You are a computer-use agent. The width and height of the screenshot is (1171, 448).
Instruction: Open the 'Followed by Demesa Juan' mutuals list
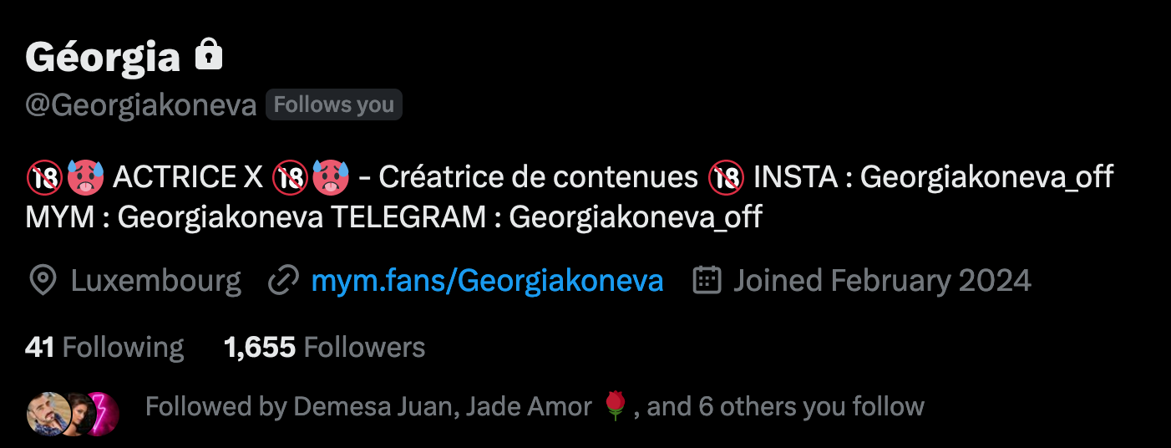tap(535, 407)
